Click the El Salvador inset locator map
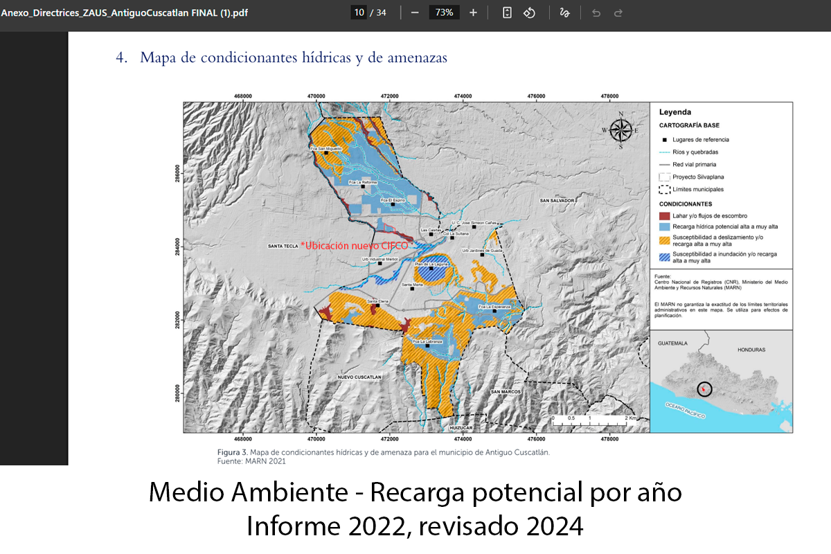Screen dimensions: 831x554 click(x=721, y=380)
